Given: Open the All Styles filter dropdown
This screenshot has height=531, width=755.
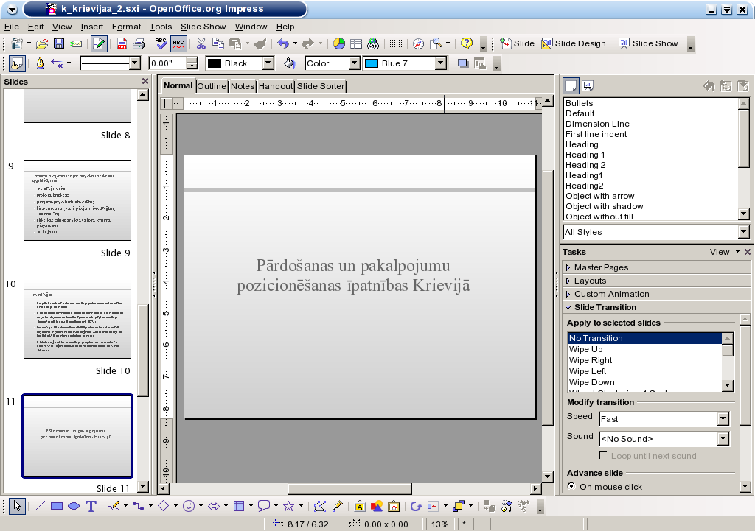Looking at the screenshot, I should pos(743,232).
